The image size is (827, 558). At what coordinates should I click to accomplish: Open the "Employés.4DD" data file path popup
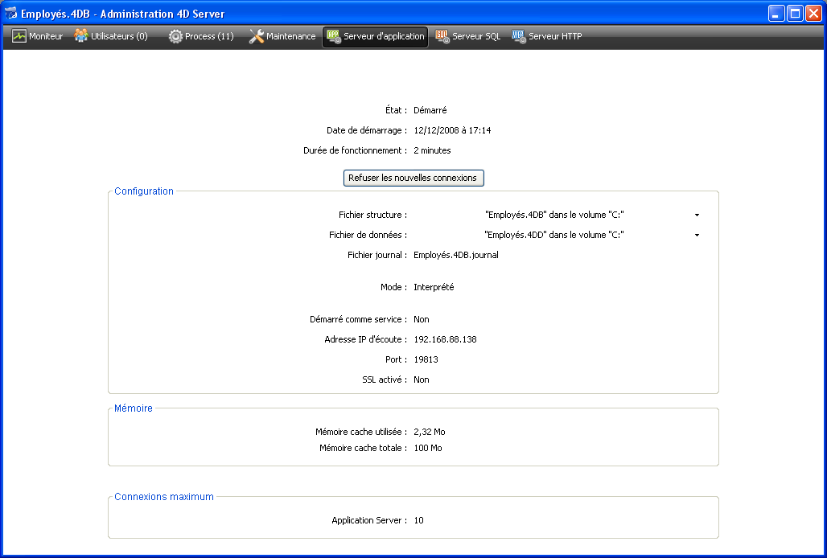[x=554, y=235]
